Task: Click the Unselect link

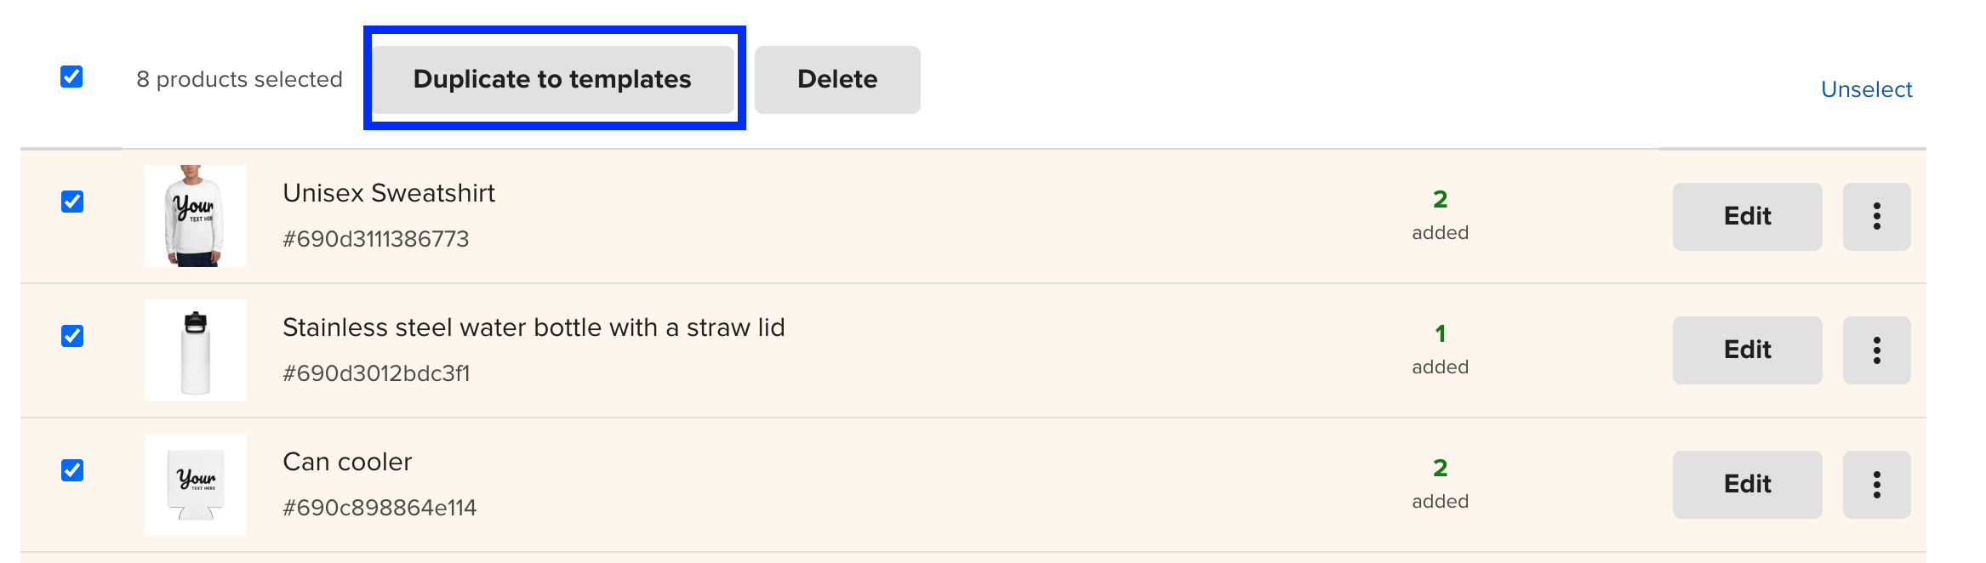Action: click(x=1866, y=89)
